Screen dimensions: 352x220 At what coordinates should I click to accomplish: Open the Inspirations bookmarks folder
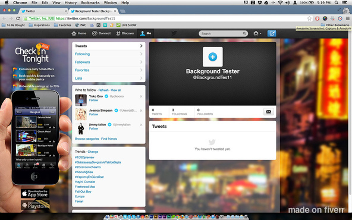(39, 25)
